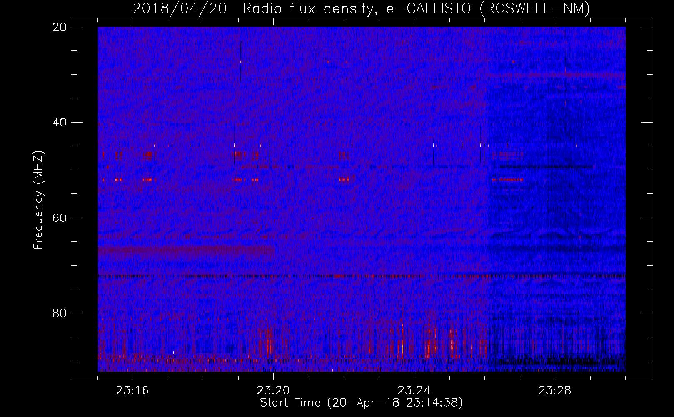Screen dimensions: 674x417
Task: Click the 23:24 time tick label
Action: tap(414, 391)
